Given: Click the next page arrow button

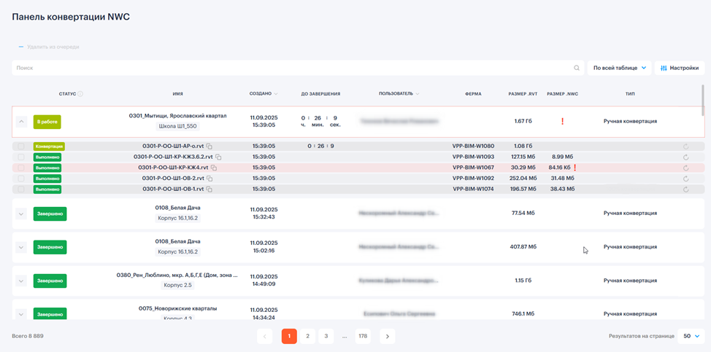Looking at the screenshot, I should (x=388, y=336).
